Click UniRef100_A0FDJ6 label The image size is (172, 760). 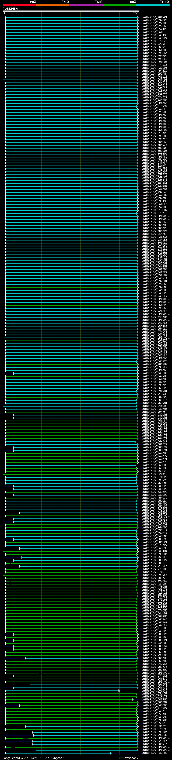(x=154, y=85)
